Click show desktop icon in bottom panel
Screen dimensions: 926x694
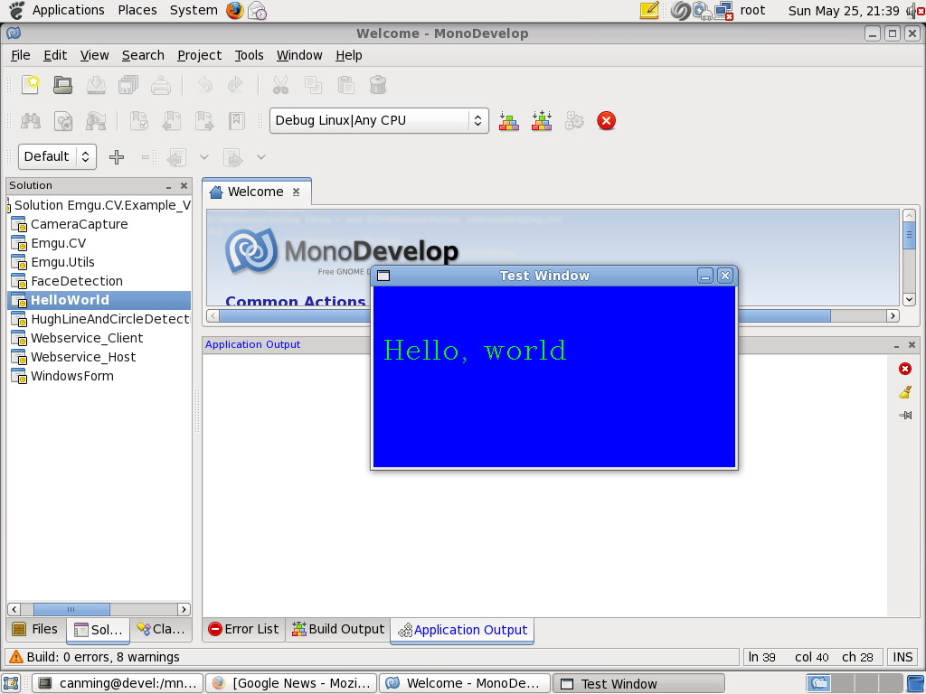(11, 683)
